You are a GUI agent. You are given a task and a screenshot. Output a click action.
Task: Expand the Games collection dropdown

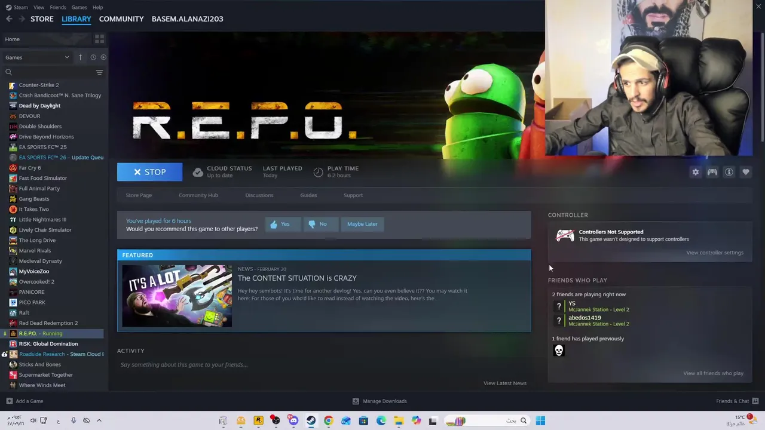37,57
